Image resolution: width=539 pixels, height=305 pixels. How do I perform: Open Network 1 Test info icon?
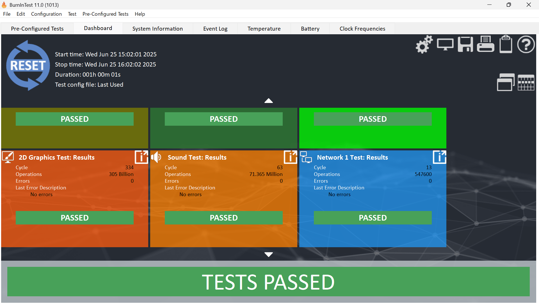click(x=440, y=157)
